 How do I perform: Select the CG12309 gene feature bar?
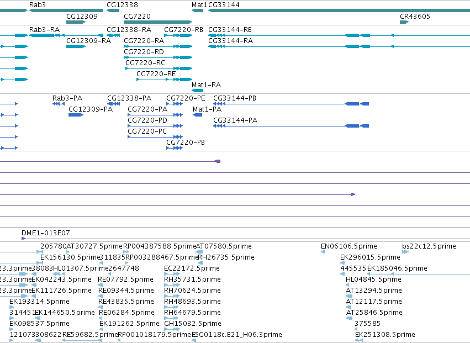(76, 22)
